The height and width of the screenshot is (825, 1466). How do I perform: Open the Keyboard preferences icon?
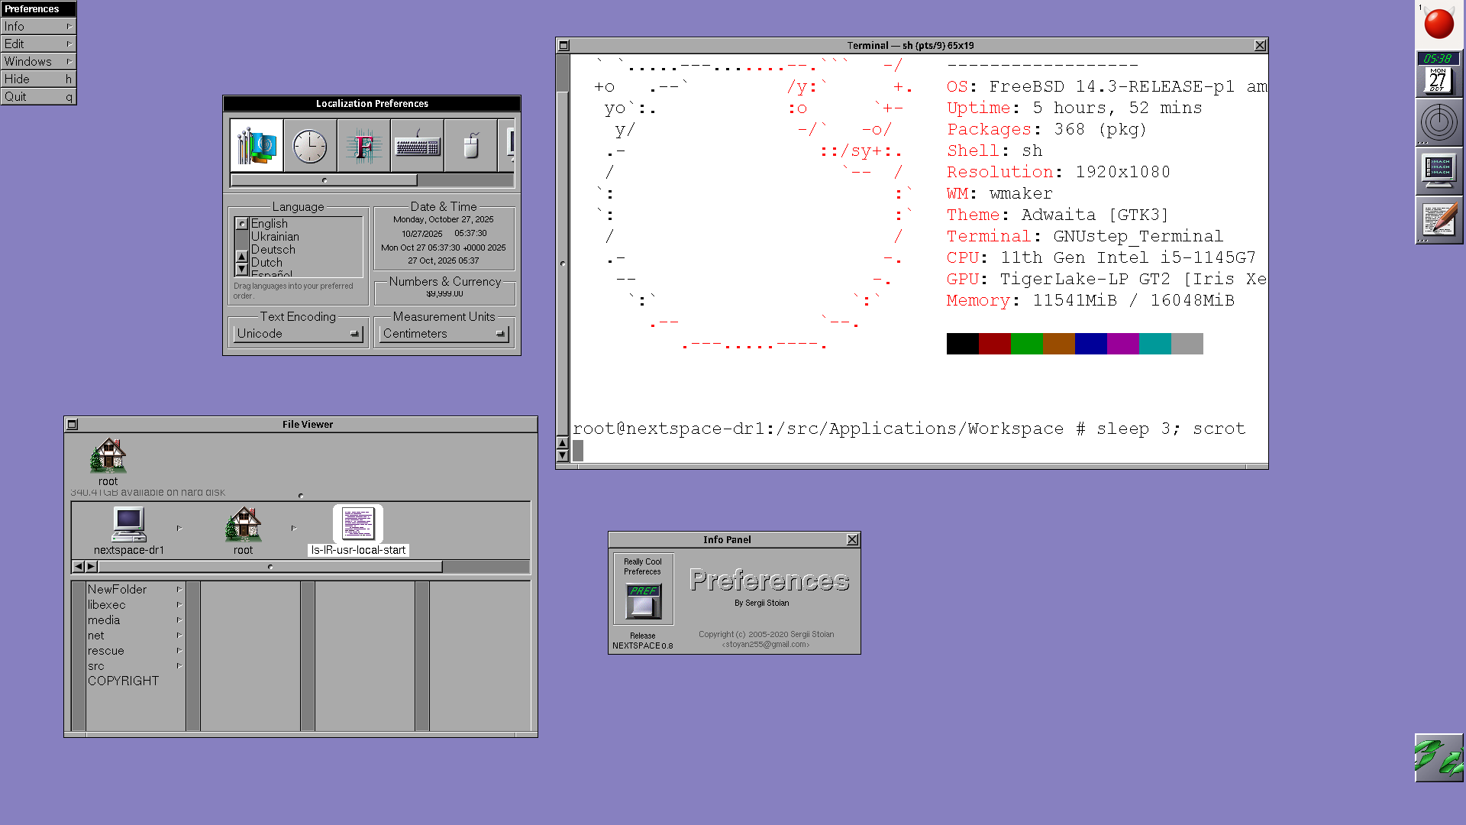tap(417, 145)
